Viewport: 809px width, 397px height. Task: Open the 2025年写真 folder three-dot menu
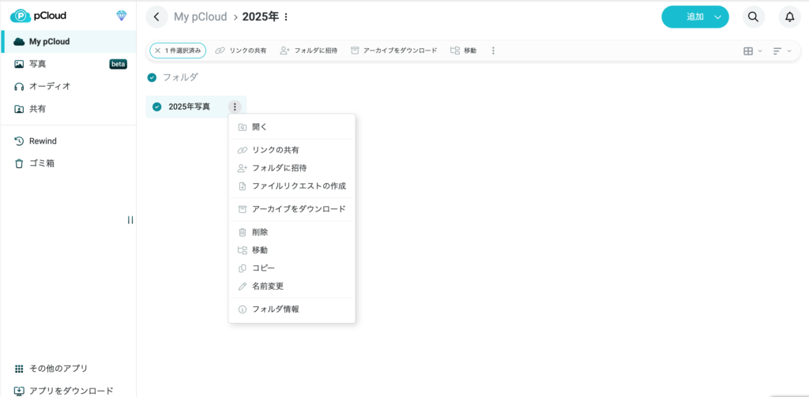pyautogui.click(x=235, y=107)
